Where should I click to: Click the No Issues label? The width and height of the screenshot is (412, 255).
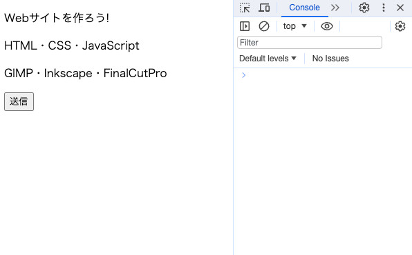[x=330, y=59]
